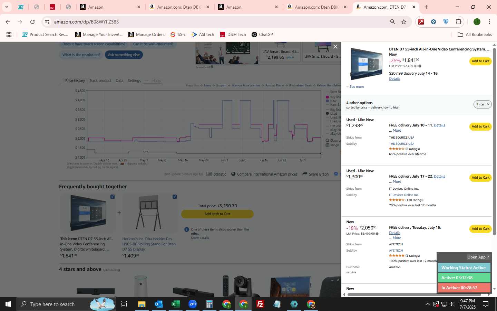The width and height of the screenshot is (497, 311).
Task: Toggle the Sales Rank legend entry
Action: coord(333,92)
